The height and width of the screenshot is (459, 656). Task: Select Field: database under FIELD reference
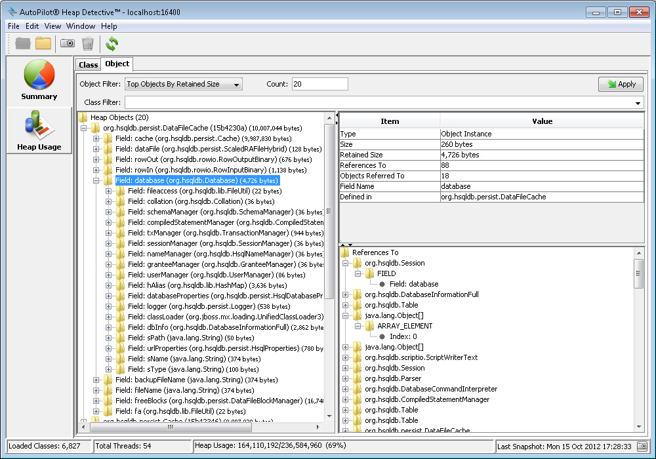pos(414,285)
